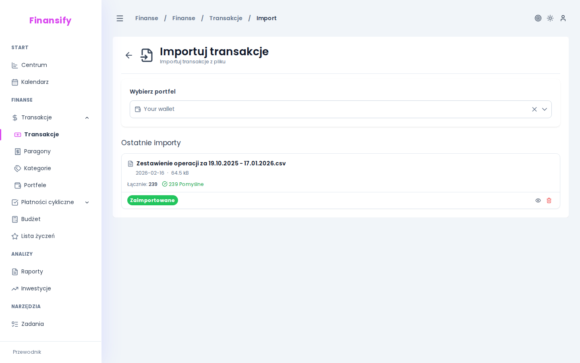Click the green Zaimportowane status badge
The height and width of the screenshot is (363, 580).
152,200
